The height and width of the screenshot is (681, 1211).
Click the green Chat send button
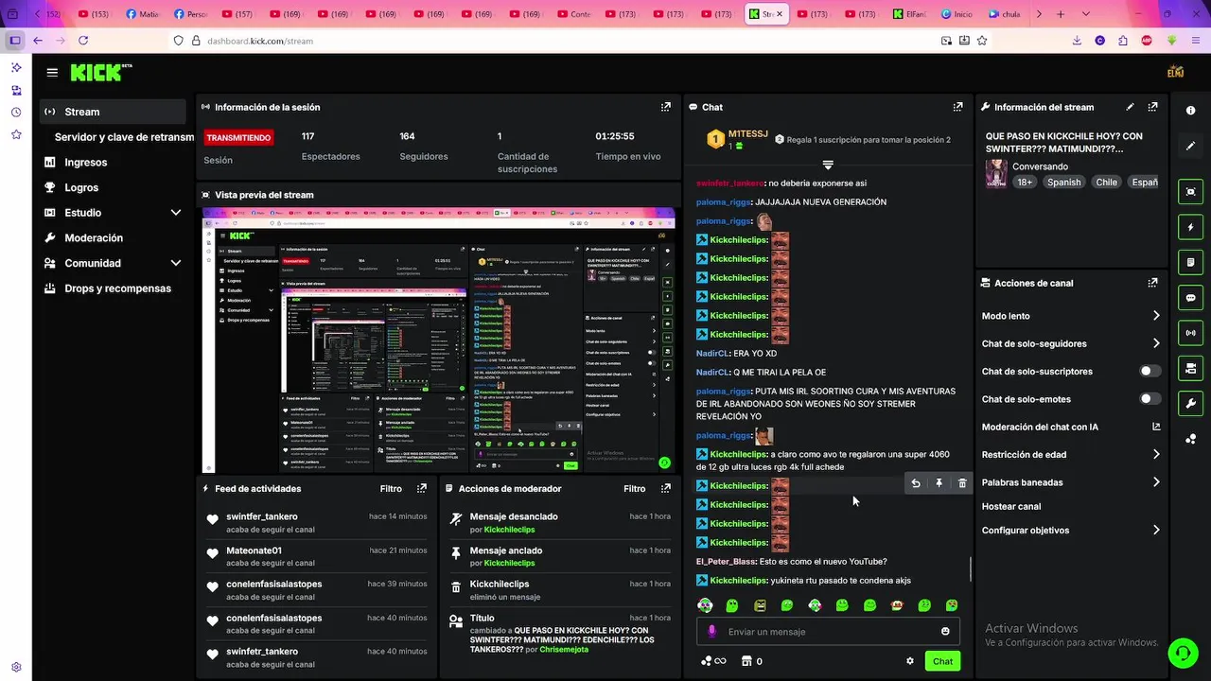[x=942, y=661]
